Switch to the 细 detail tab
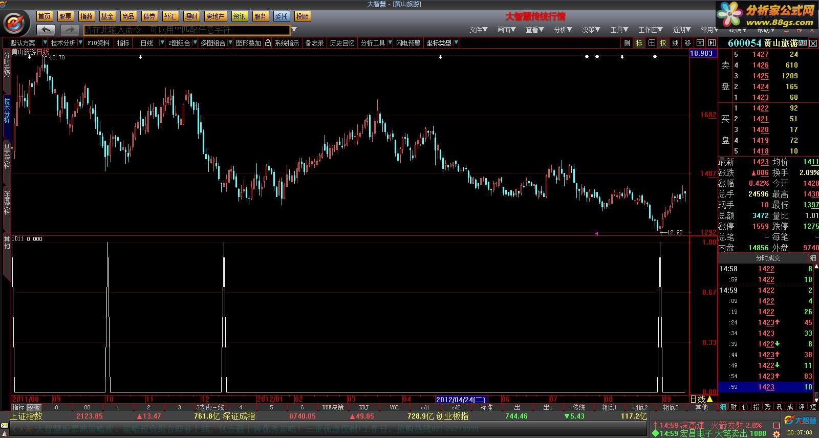 (723, 407)
